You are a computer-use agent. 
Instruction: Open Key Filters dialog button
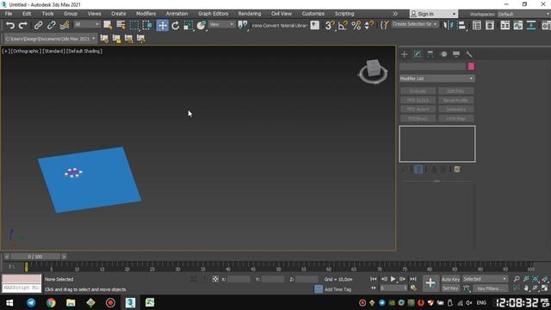(490, 288)
